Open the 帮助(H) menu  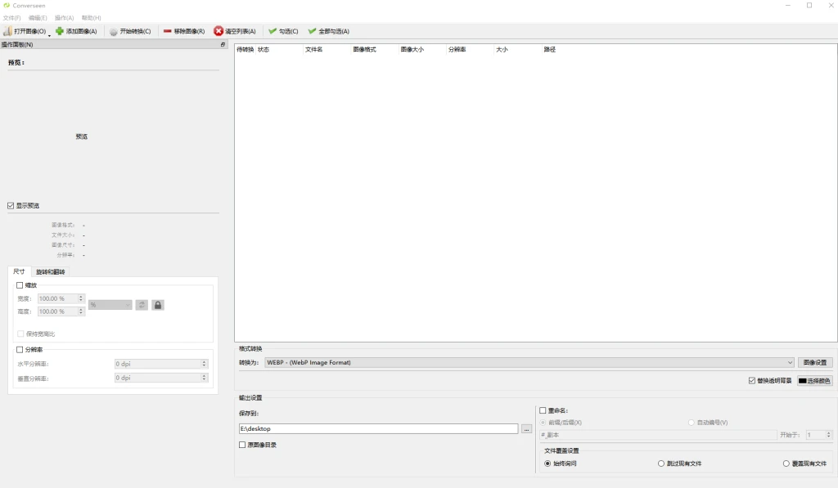click(92, 18)
